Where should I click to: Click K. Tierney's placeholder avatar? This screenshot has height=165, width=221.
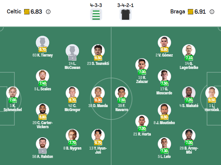click(x=43, y=42)
